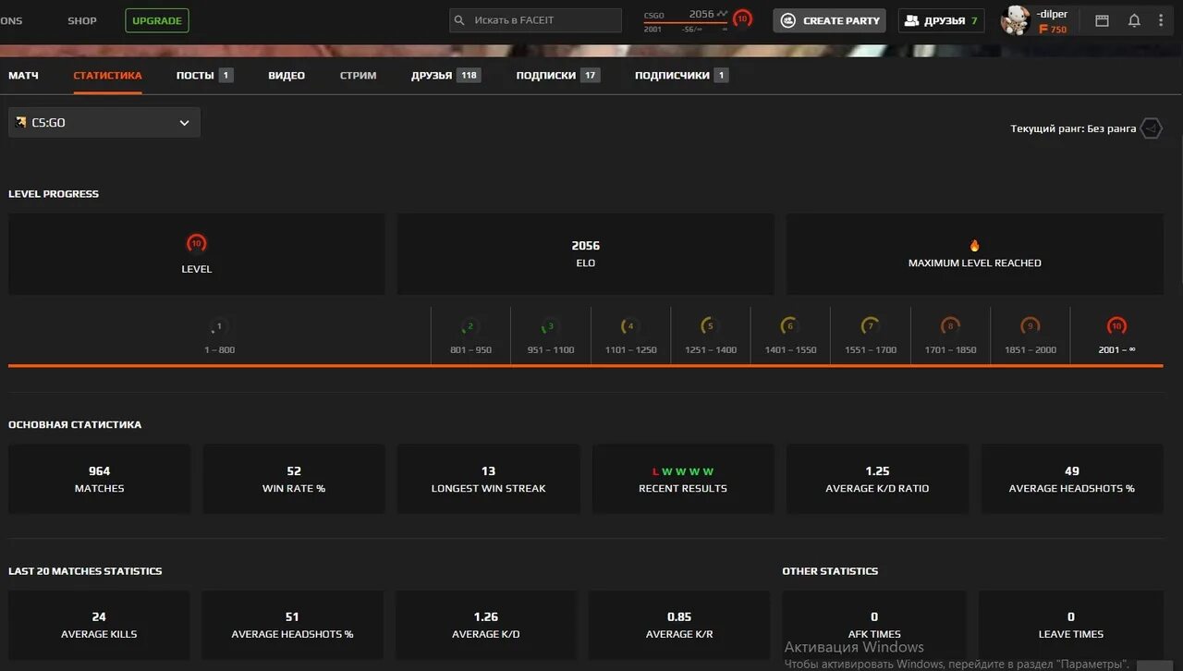Open the ПОДПИСЧИКИ tab
The width and height of the screenshot is (1183, 671).
point(681,75)
